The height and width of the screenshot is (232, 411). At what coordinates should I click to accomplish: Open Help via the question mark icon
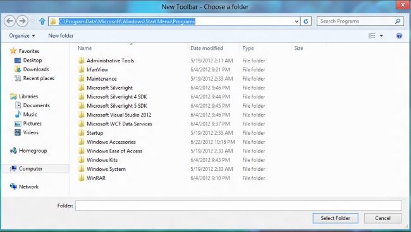coord(399,36)
